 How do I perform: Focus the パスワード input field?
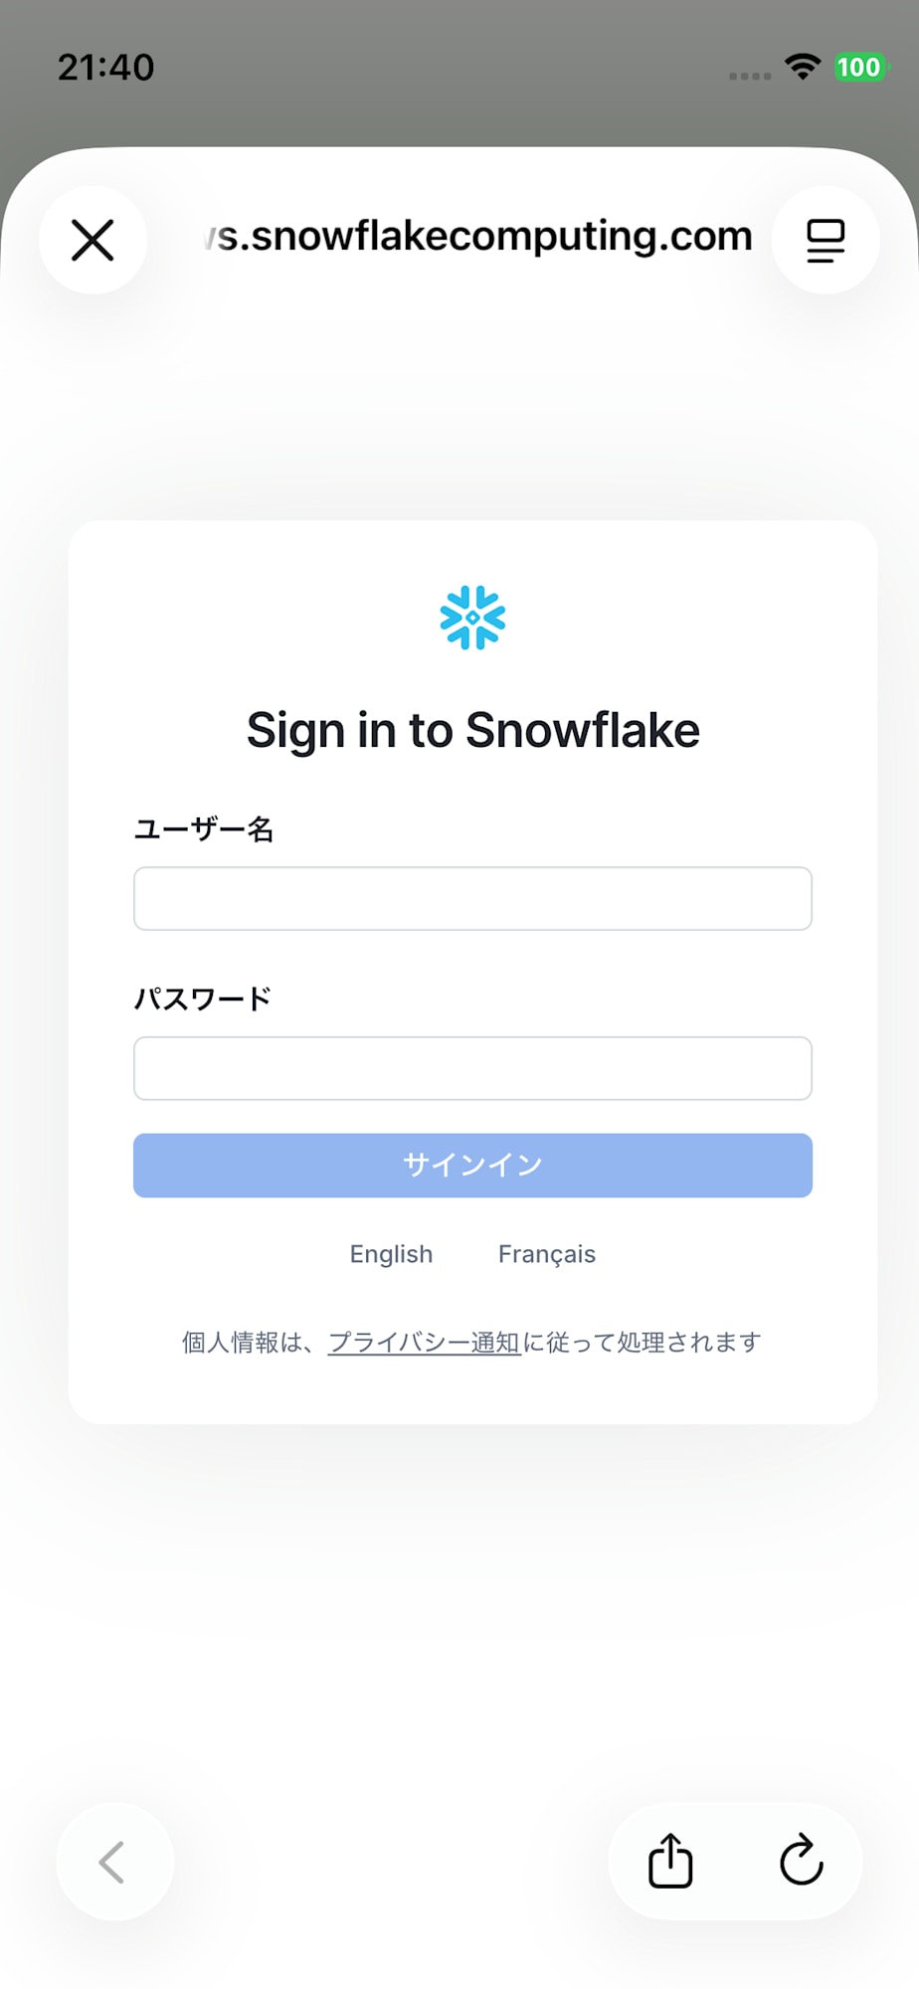point(472,1068)
